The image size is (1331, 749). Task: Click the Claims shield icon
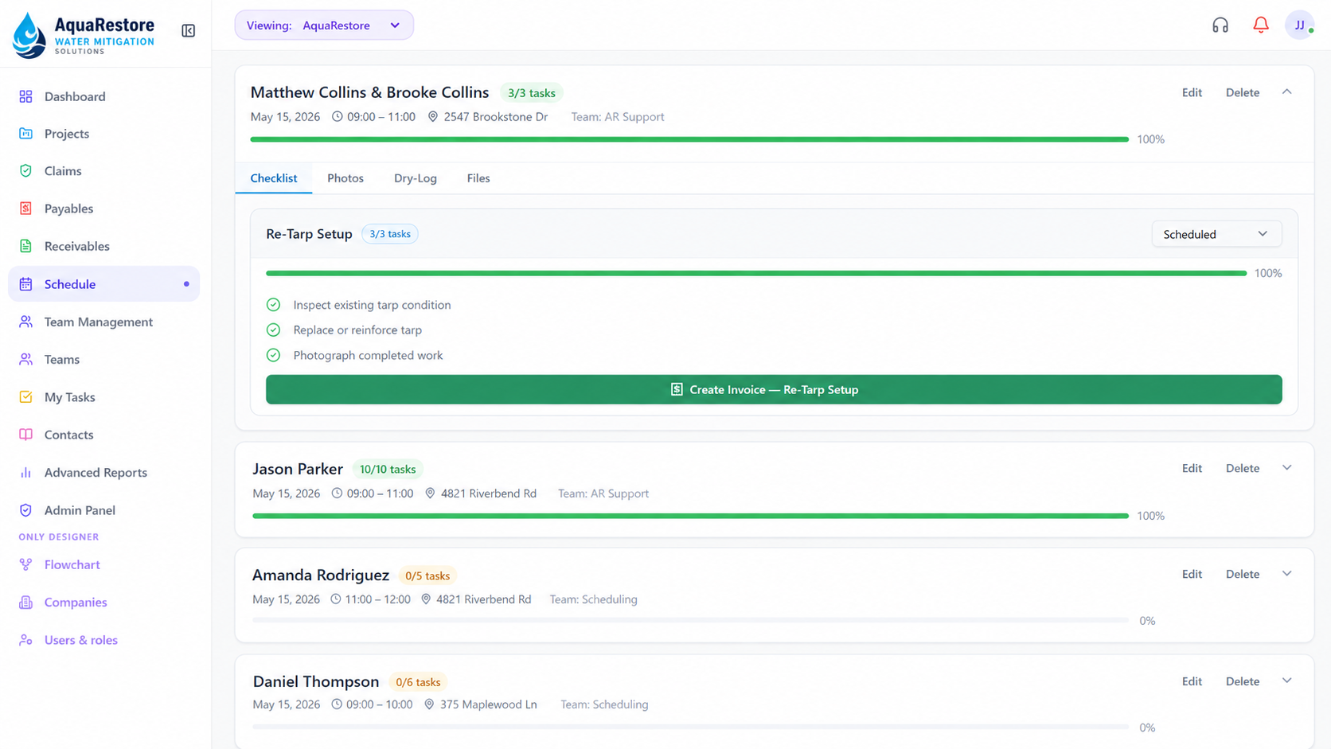pos(25,171)
